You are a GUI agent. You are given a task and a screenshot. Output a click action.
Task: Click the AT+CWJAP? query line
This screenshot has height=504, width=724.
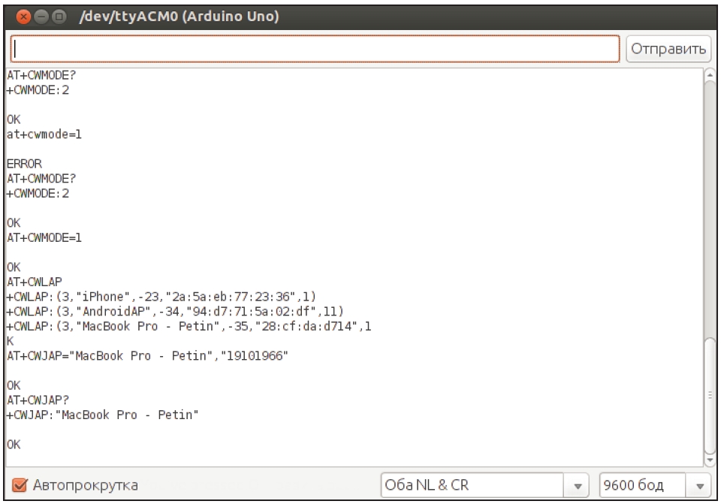coord(38,400)
